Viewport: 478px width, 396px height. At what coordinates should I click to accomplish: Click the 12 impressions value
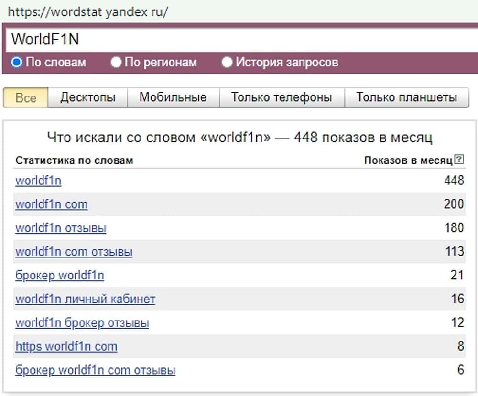tap(457, 323)
